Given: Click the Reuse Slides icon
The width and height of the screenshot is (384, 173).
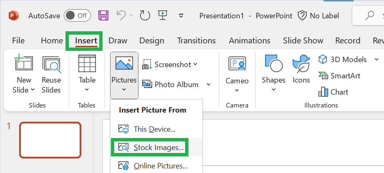Looking at the screenshot, I should 51,64.
